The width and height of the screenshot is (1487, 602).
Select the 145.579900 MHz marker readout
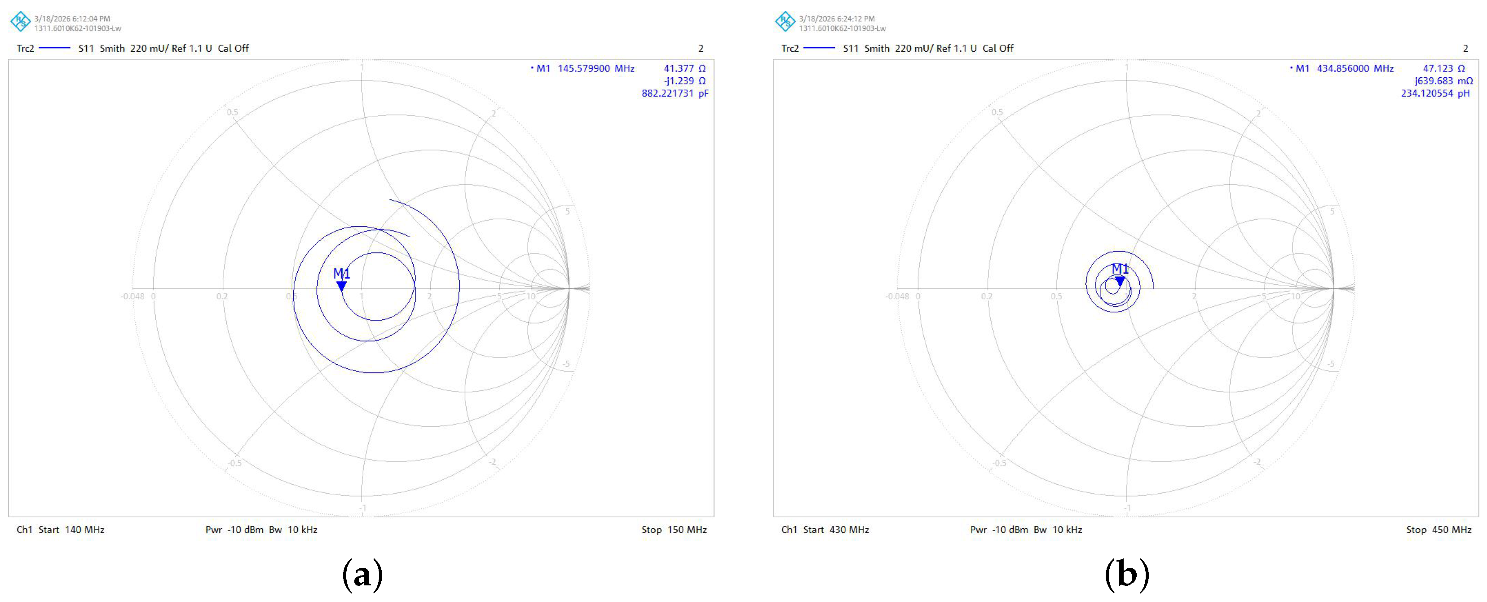tap(596, 68)
